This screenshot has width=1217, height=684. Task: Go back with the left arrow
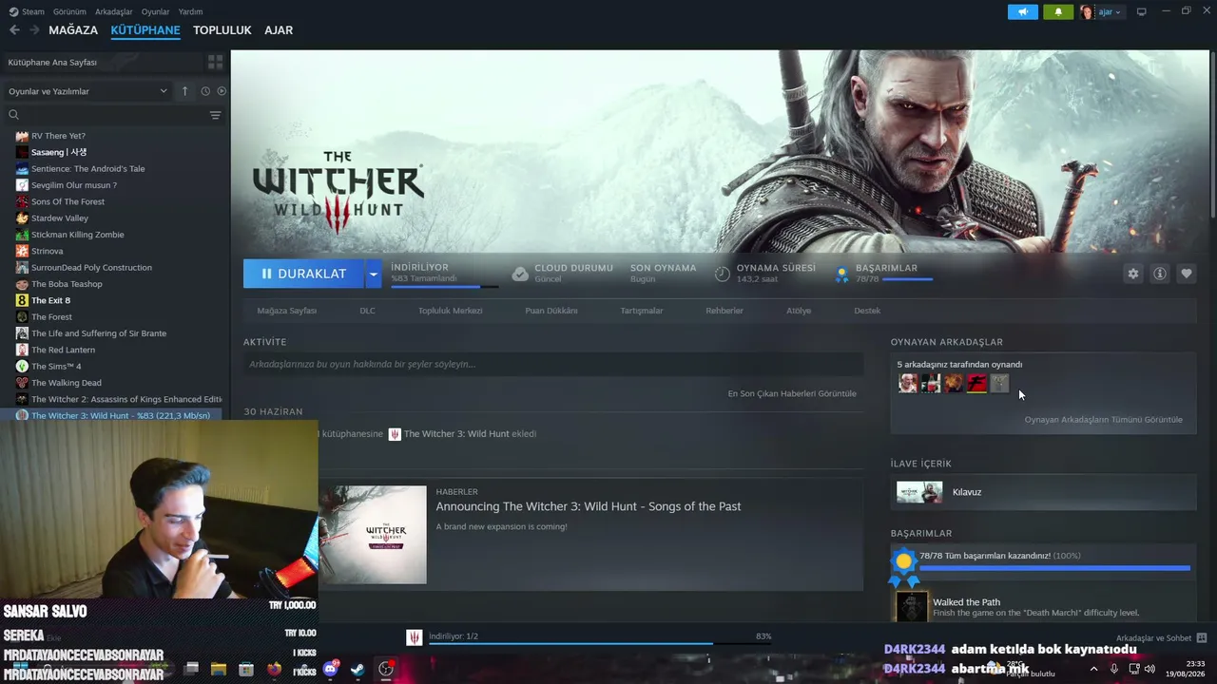click(14, 30)
